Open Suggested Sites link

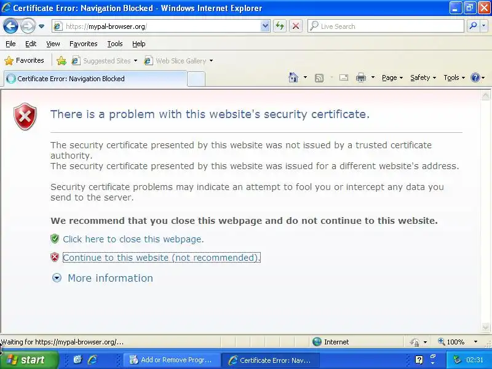coord(105,60)
